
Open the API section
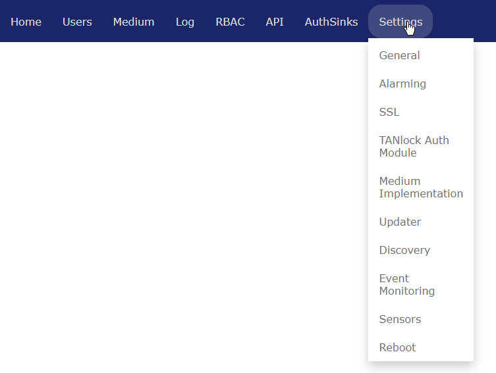tap(275, 22)
